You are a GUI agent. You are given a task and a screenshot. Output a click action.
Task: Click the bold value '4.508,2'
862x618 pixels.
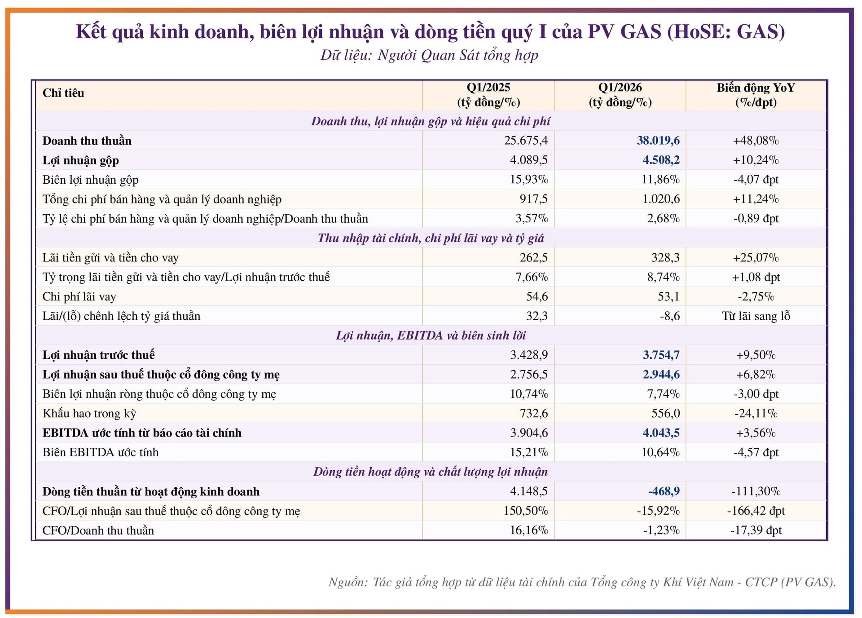[x=661, y=160]
